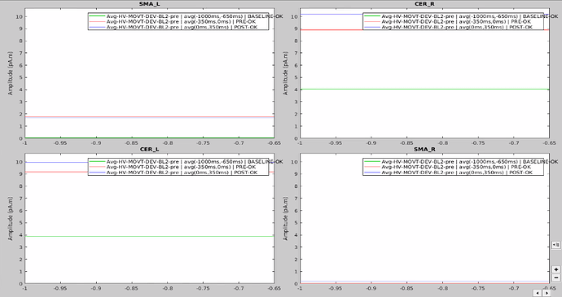The width and height of the screenshot is (562, 297).
Task: Click the left arrow time-scroll button
Action: coord(538,293)
